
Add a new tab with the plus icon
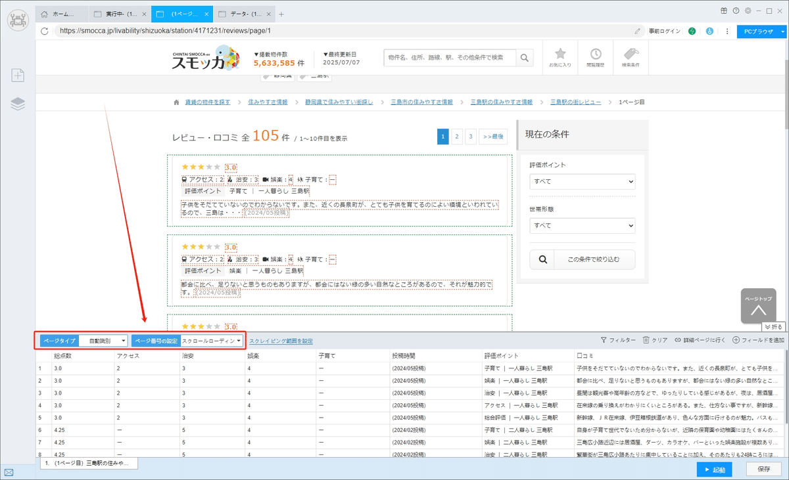click(281, 14)
